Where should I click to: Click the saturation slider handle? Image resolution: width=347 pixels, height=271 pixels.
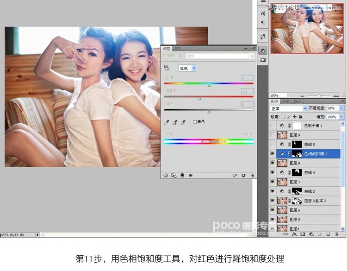[x=200, y=99]
